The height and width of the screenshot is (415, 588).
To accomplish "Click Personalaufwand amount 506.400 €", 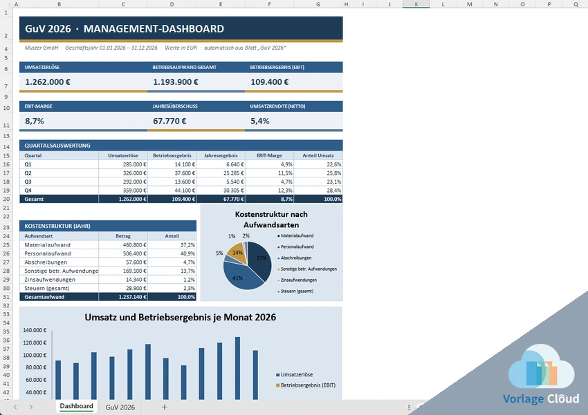I will click(123, 253).
